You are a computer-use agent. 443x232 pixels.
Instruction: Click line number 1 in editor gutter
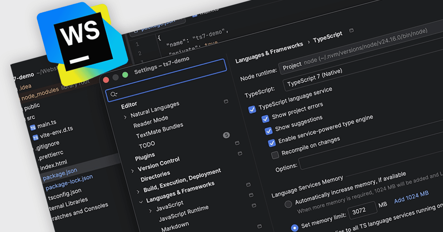[137, 45]
